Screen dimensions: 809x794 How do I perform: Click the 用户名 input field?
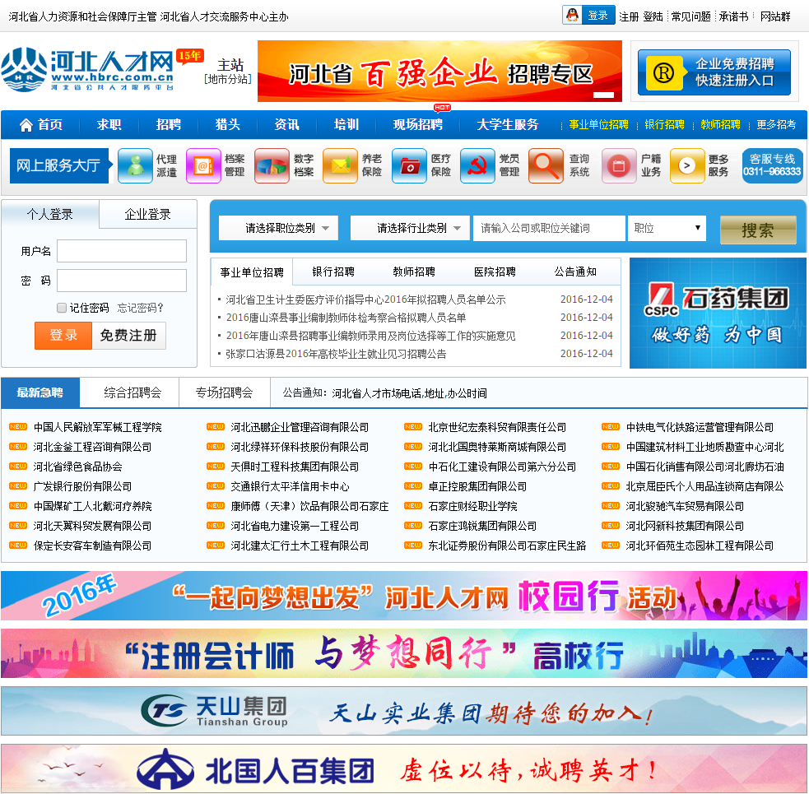pos(122,251)
